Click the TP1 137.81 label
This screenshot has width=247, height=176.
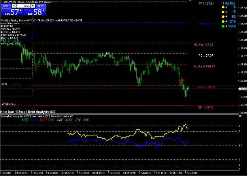(x=206, y=4)
